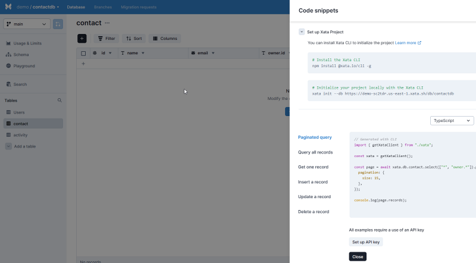This screenshot has width=476, height=263.
Task: Select the Insert a record snippet
Action: point(313,182)
